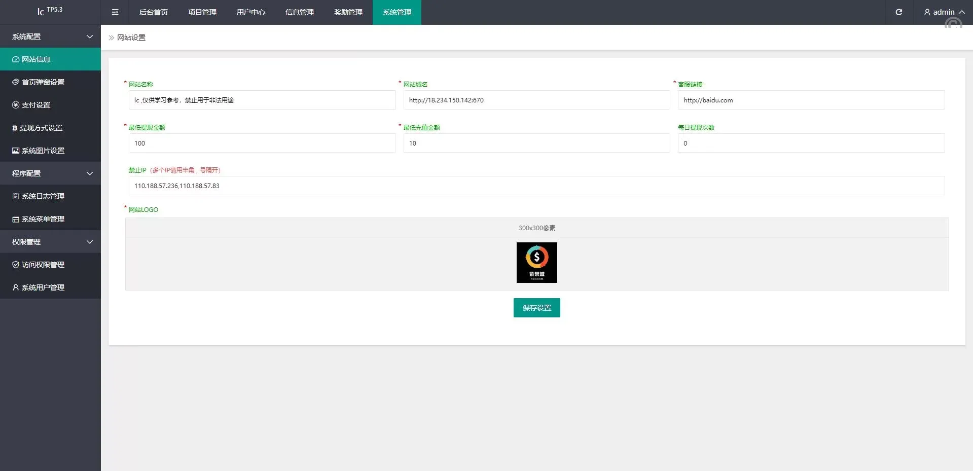Go to 提现方式设置 in sidebar
The height and width of the screenshot is (471, 973).
(41, 128)
